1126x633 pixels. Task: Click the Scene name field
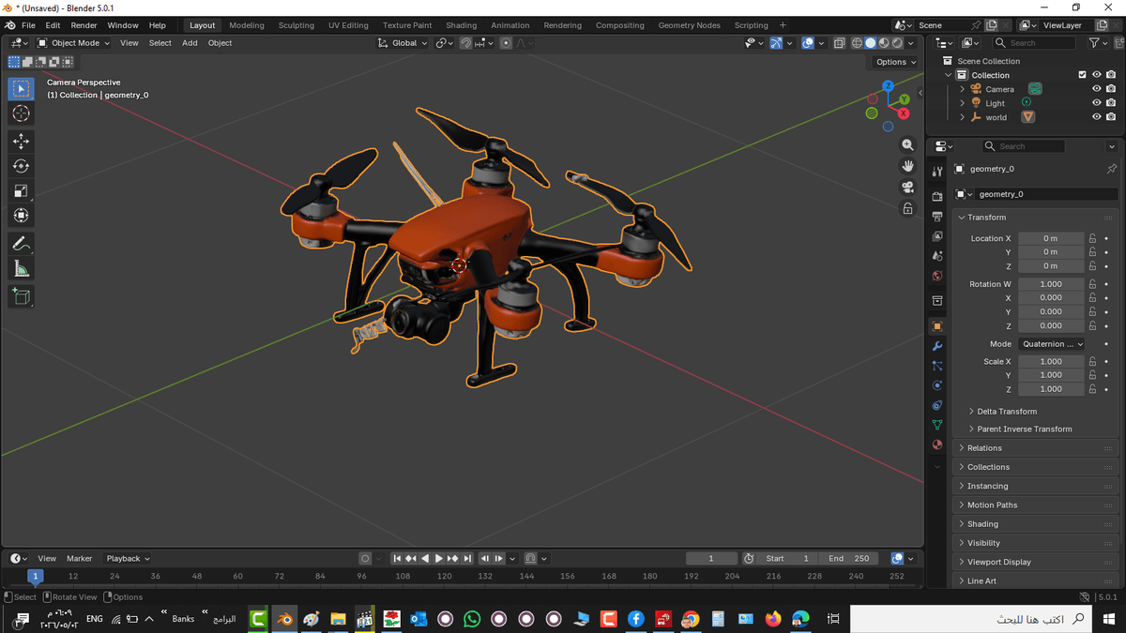pos(942,25)
